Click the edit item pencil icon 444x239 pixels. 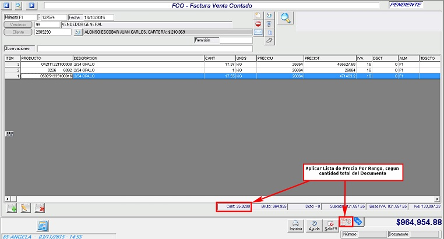(26, 208)
